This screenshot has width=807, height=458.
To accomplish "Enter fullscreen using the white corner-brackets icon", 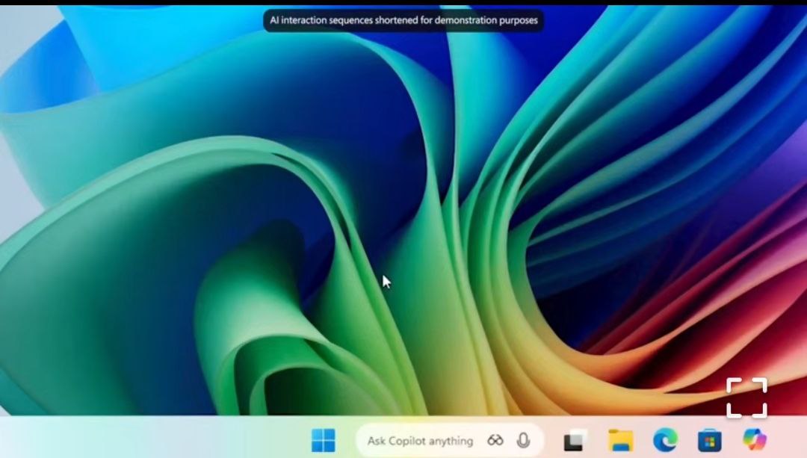I will (x=746, y=397).
